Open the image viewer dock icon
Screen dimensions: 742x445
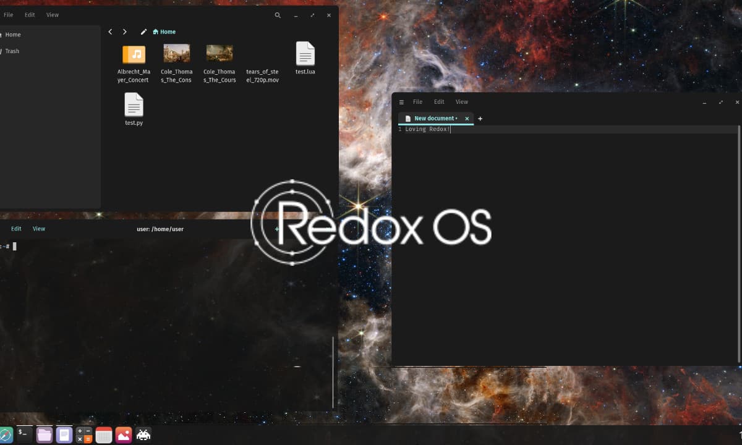(x=124, y=434)
